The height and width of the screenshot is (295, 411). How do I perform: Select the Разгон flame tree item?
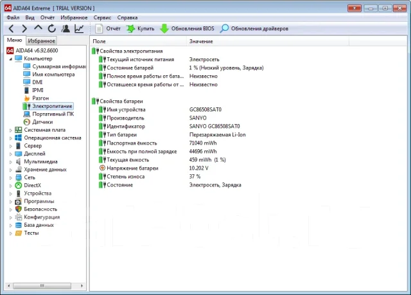tap(36, 98)
